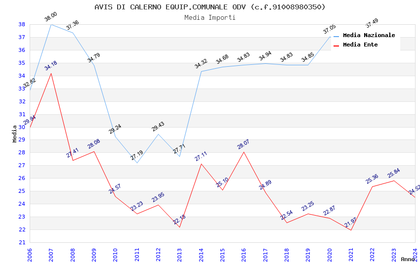Click the 38 y-axis tick label
The width and height of the screenshot is (420, 272).
click(22, 24)
